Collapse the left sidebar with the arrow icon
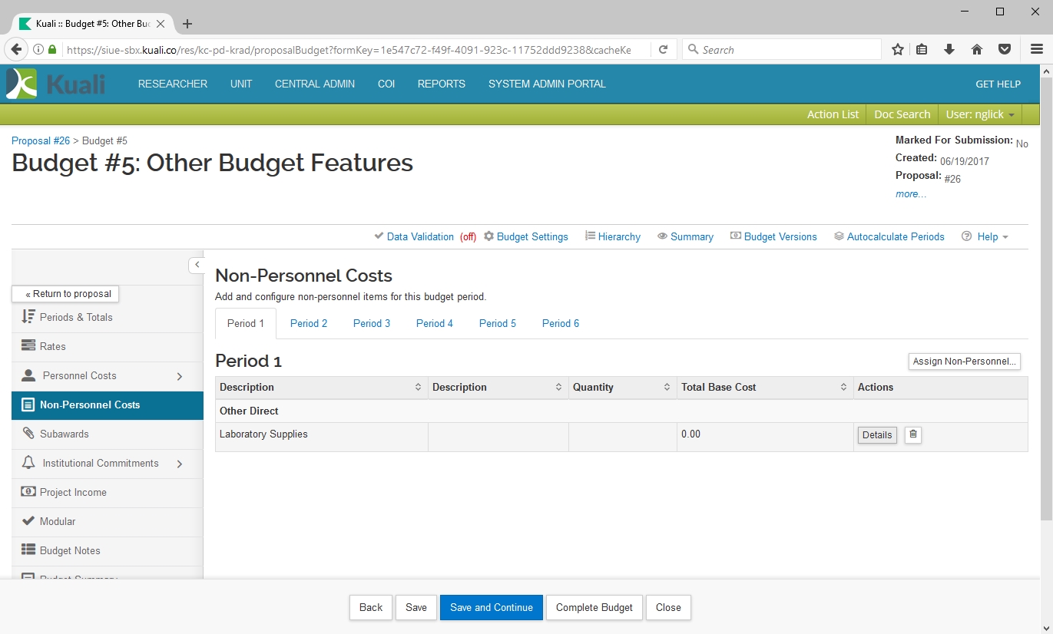Image resolution: width=1053 pixels, height=634 pixels. 197,265
